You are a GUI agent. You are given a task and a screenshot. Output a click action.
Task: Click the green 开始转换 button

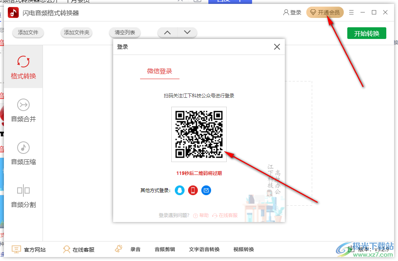pos(366,33)
